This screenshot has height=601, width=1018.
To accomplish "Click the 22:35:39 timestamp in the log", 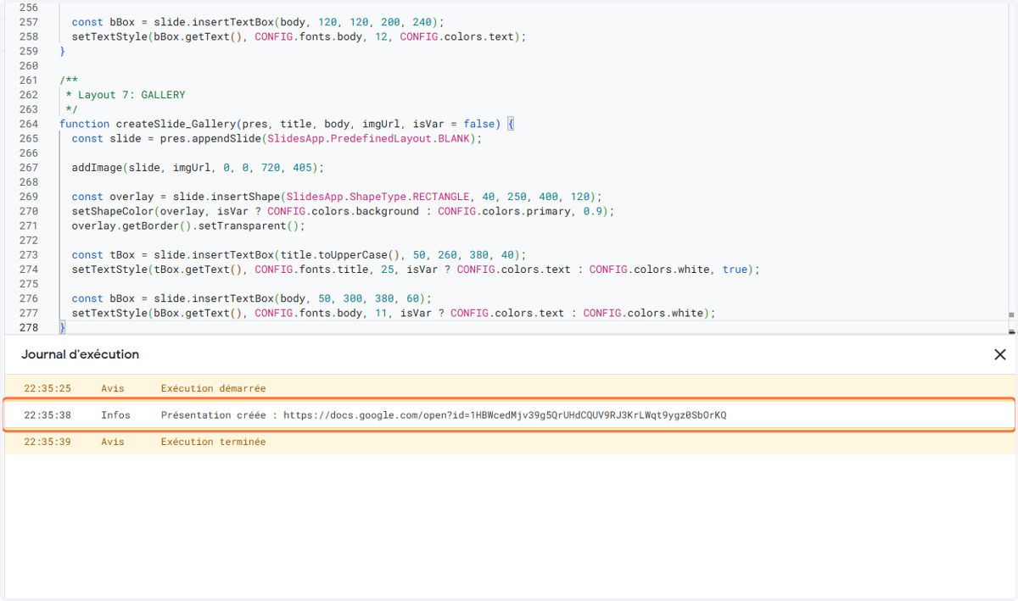I will (48, 442).
